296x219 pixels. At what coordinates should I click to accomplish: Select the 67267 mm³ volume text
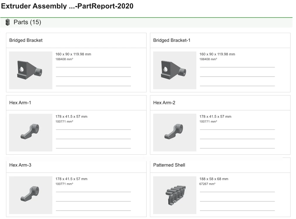(x=207, y=184)
